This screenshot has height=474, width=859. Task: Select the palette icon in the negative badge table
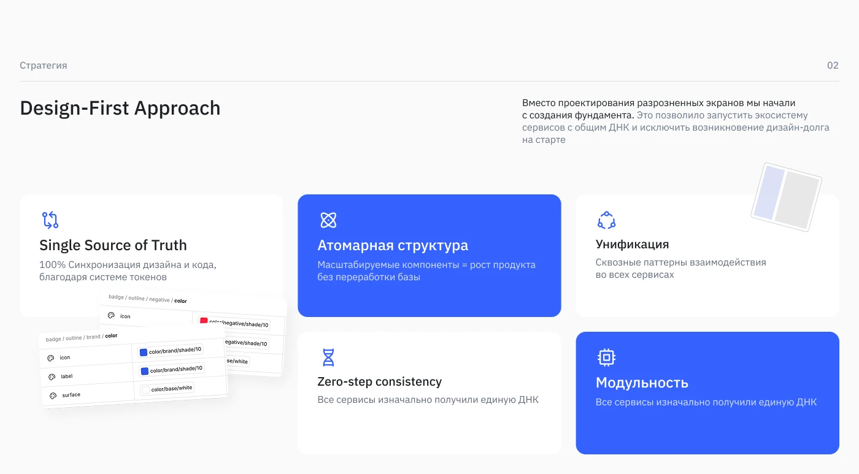coord(110,316)
